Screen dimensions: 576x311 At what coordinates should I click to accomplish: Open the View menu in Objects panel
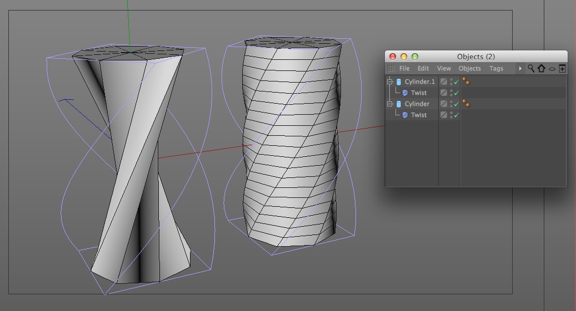tap(444, 69)
